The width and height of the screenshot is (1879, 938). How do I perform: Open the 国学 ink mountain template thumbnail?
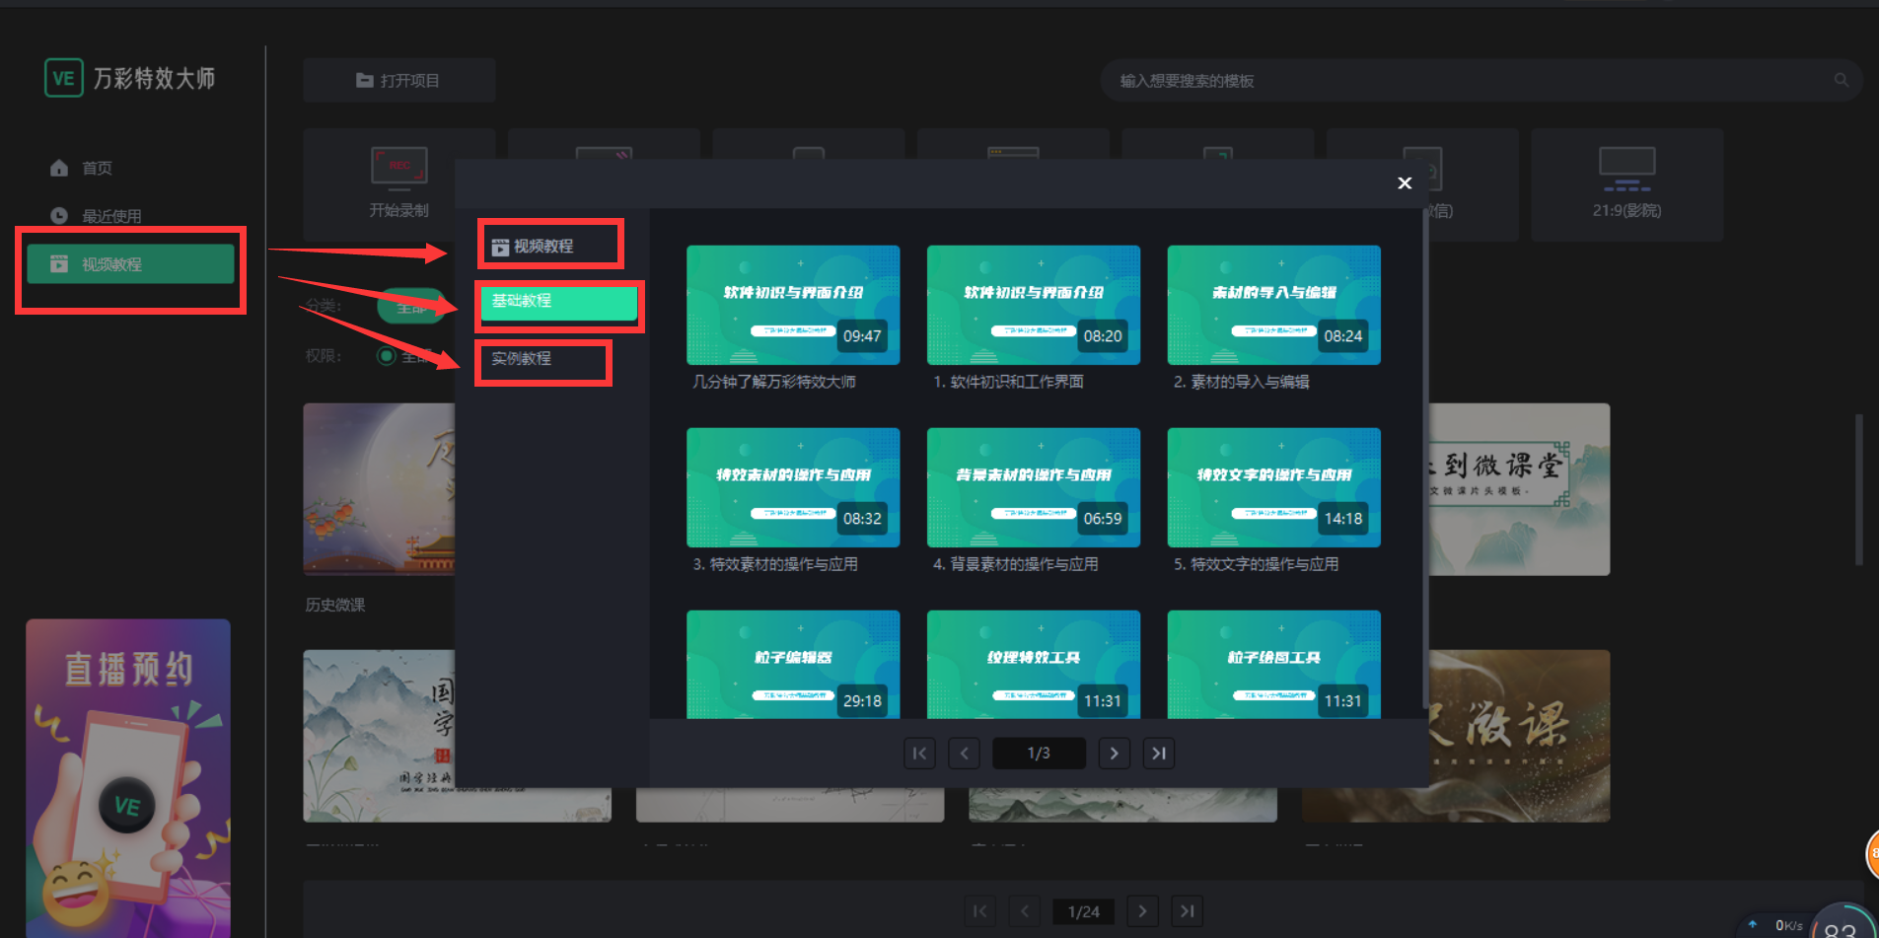point(379,736)
